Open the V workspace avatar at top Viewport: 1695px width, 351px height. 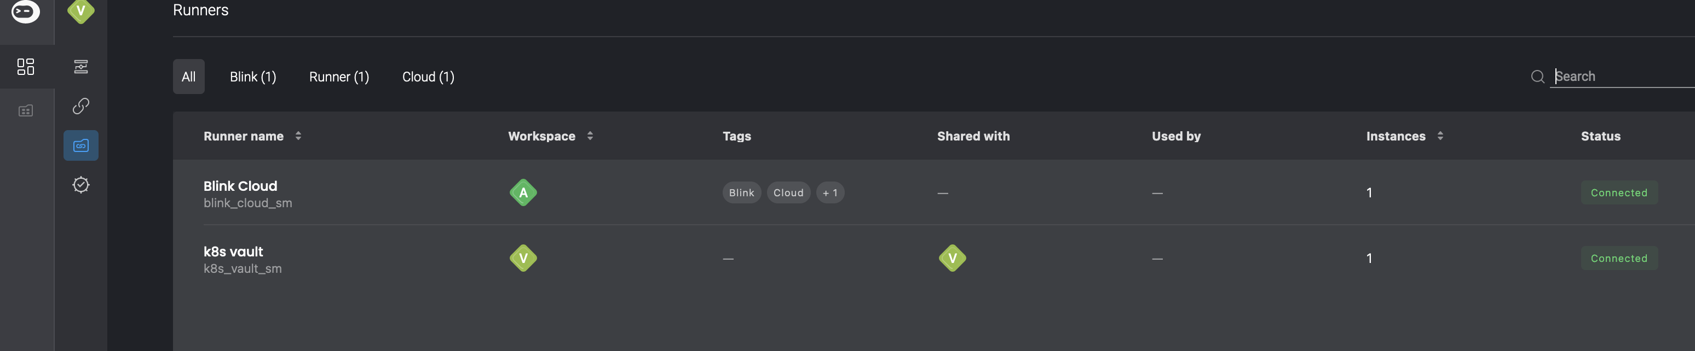(x=81, y=10)
